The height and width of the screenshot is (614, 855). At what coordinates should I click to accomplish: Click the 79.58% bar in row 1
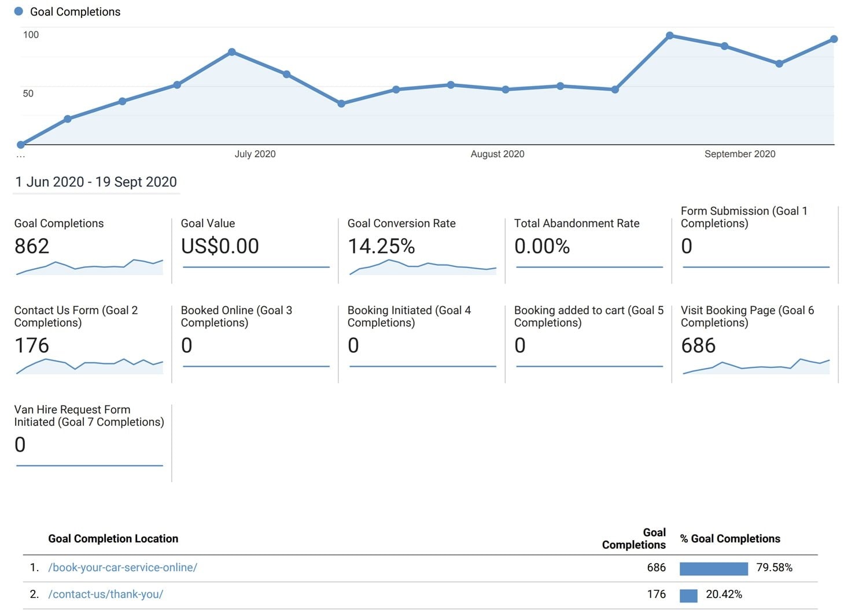714,568
